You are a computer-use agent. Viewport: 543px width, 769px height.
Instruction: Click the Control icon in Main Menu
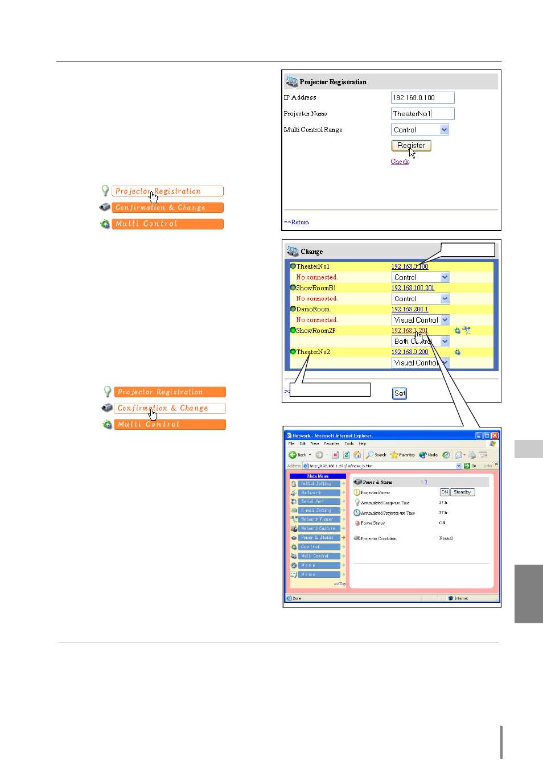(x=294, y=547)
